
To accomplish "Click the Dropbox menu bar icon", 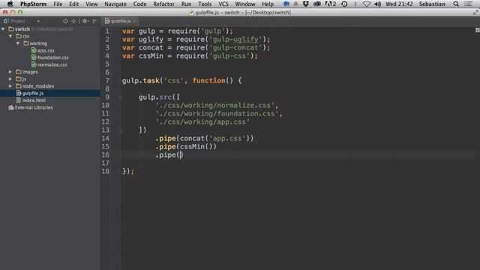I will [x=305, y=4].
